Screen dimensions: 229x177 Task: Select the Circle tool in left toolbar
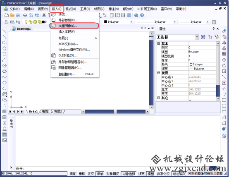(x=5, y=65)
